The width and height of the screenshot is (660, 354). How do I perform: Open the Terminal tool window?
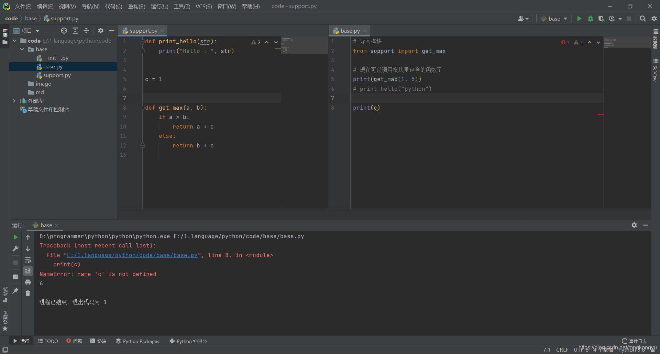coord(98,341)
